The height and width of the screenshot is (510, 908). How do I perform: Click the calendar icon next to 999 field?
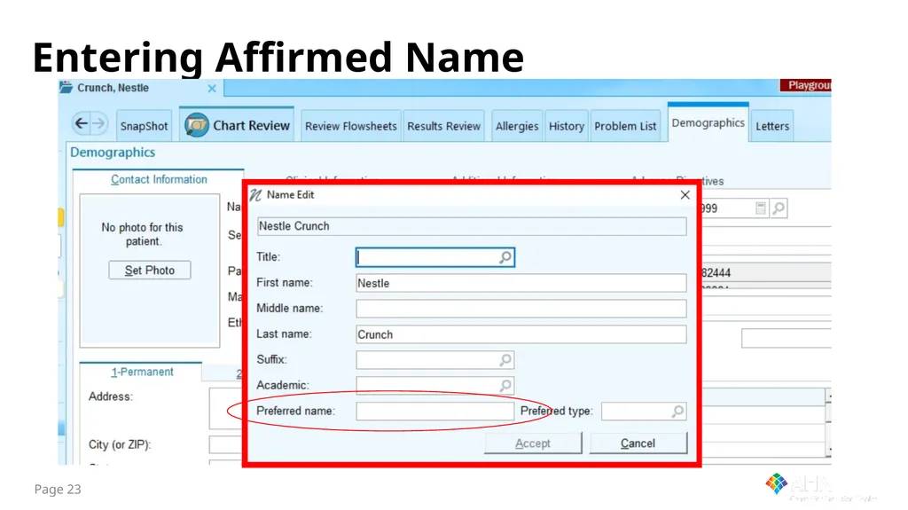[761, 208]
